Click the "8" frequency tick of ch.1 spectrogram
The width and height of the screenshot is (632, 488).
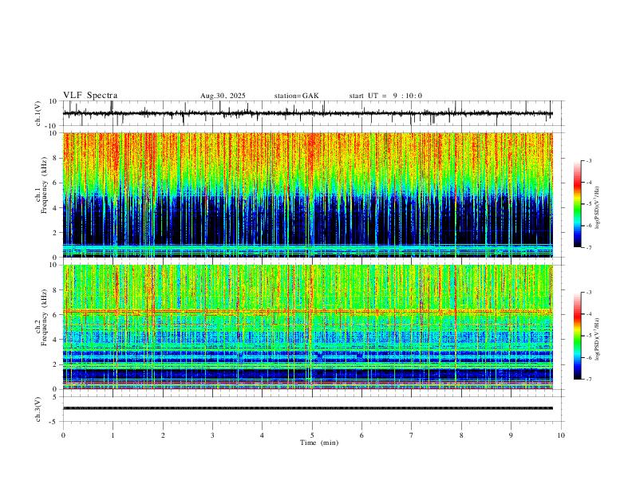pos(56,158)
